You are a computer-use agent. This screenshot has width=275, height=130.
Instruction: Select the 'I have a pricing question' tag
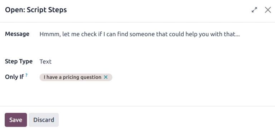point(72,77)
